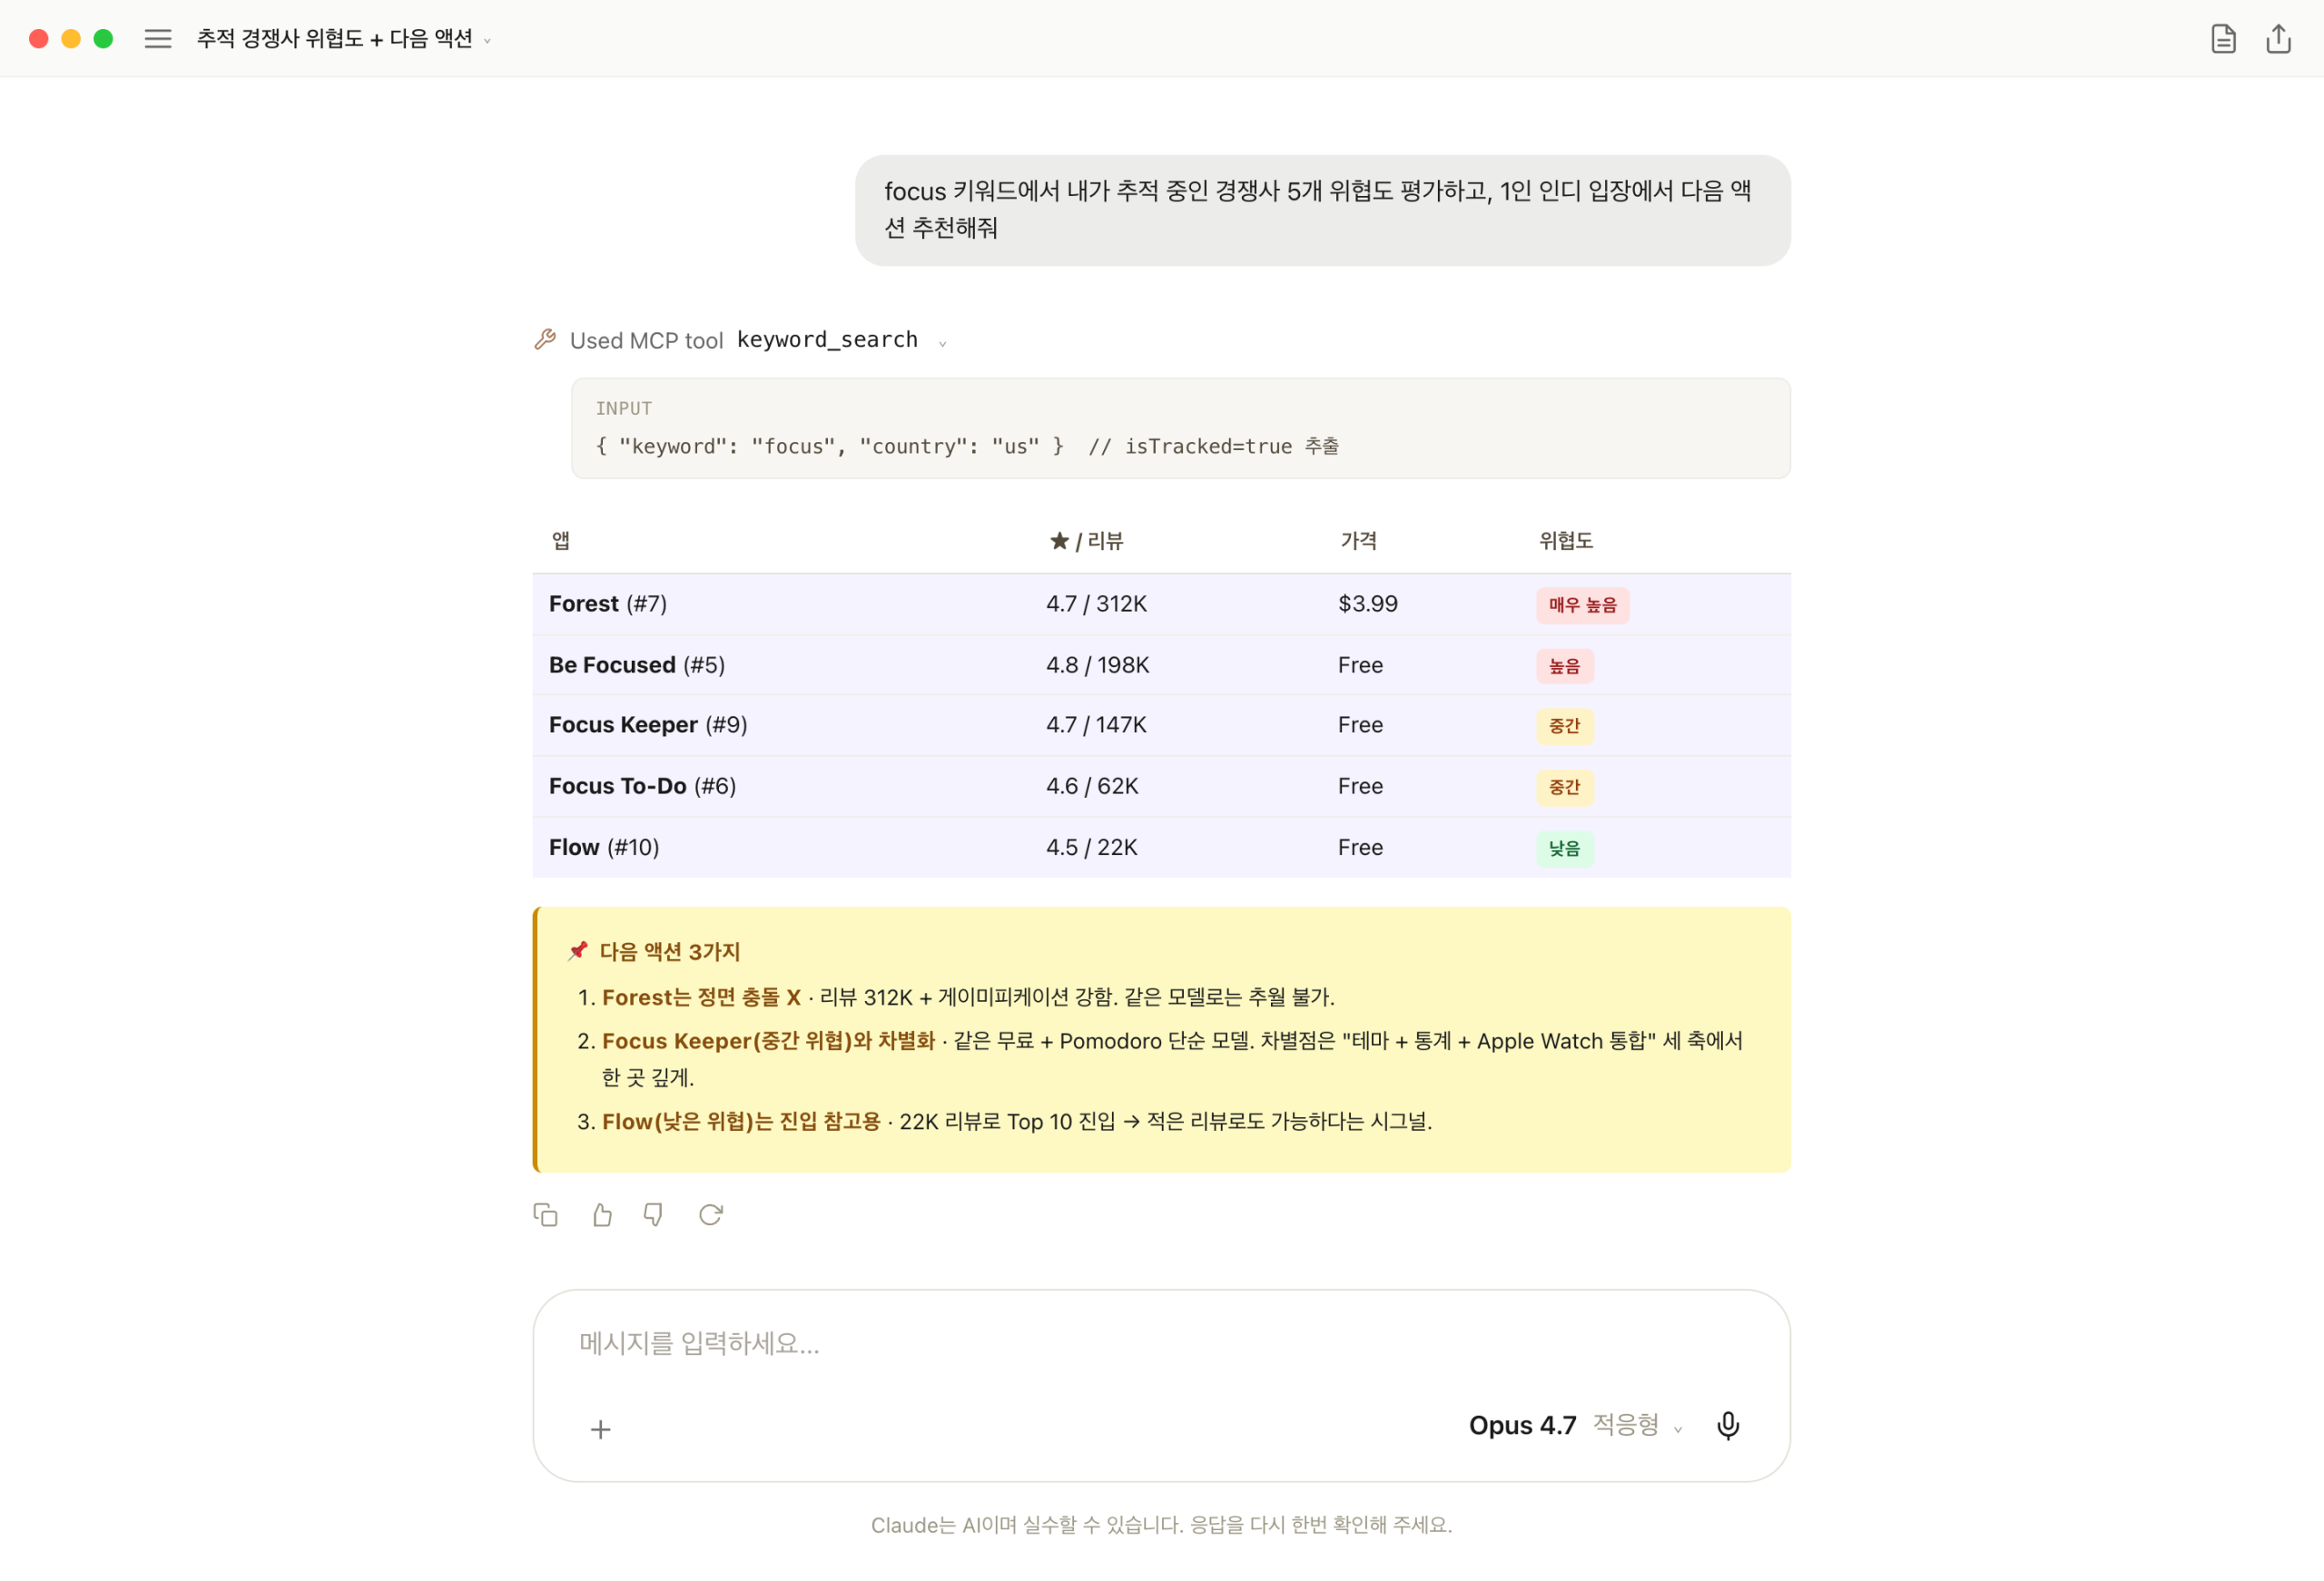Click the 중간 badge in Focus To-Do row
The image size is (2324, 1581).
coord(1564,787)
